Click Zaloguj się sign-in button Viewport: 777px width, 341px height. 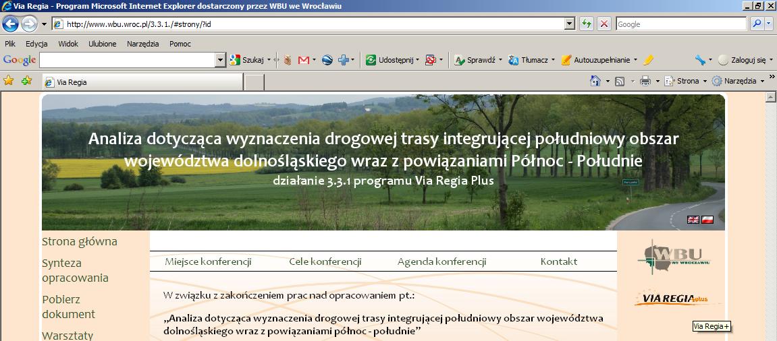click(743, 60)
